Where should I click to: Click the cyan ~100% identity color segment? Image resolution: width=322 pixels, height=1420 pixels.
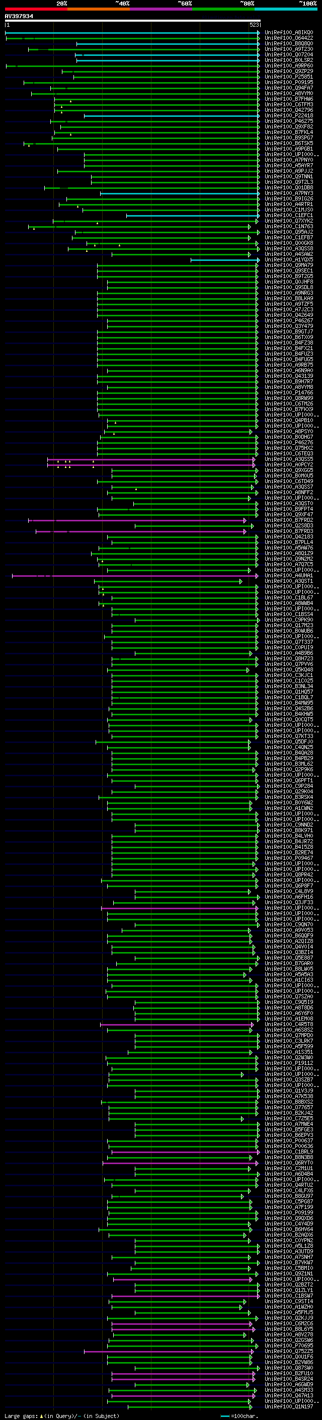click(285, 9)
